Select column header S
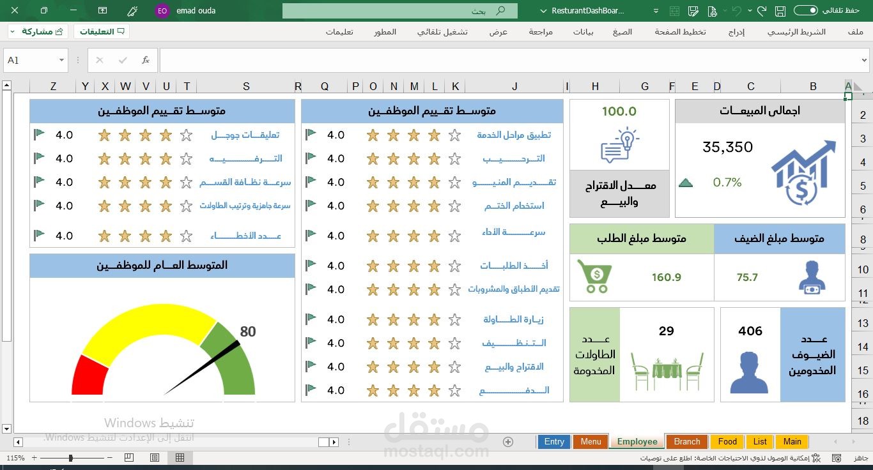The height and width of the screenshot is (470, 873). coord(246,87)
